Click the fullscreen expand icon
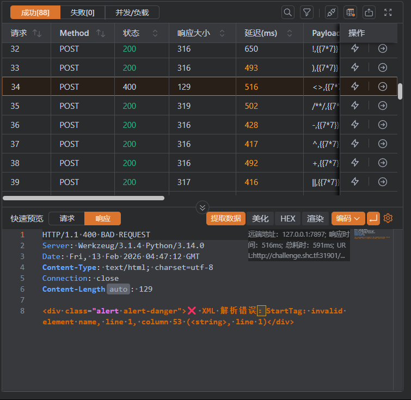Viewport: 411px width, 400px height. [388, 12]
